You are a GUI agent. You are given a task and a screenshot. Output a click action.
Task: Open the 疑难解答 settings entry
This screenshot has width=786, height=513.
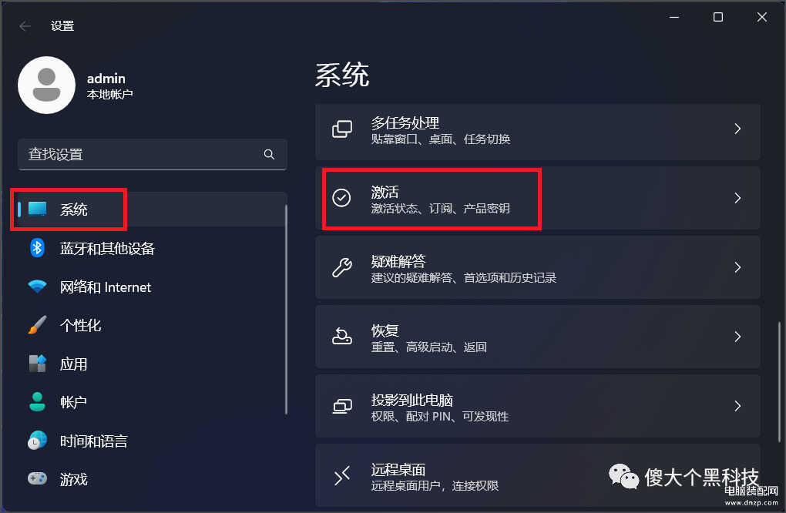tap(538, 267)
